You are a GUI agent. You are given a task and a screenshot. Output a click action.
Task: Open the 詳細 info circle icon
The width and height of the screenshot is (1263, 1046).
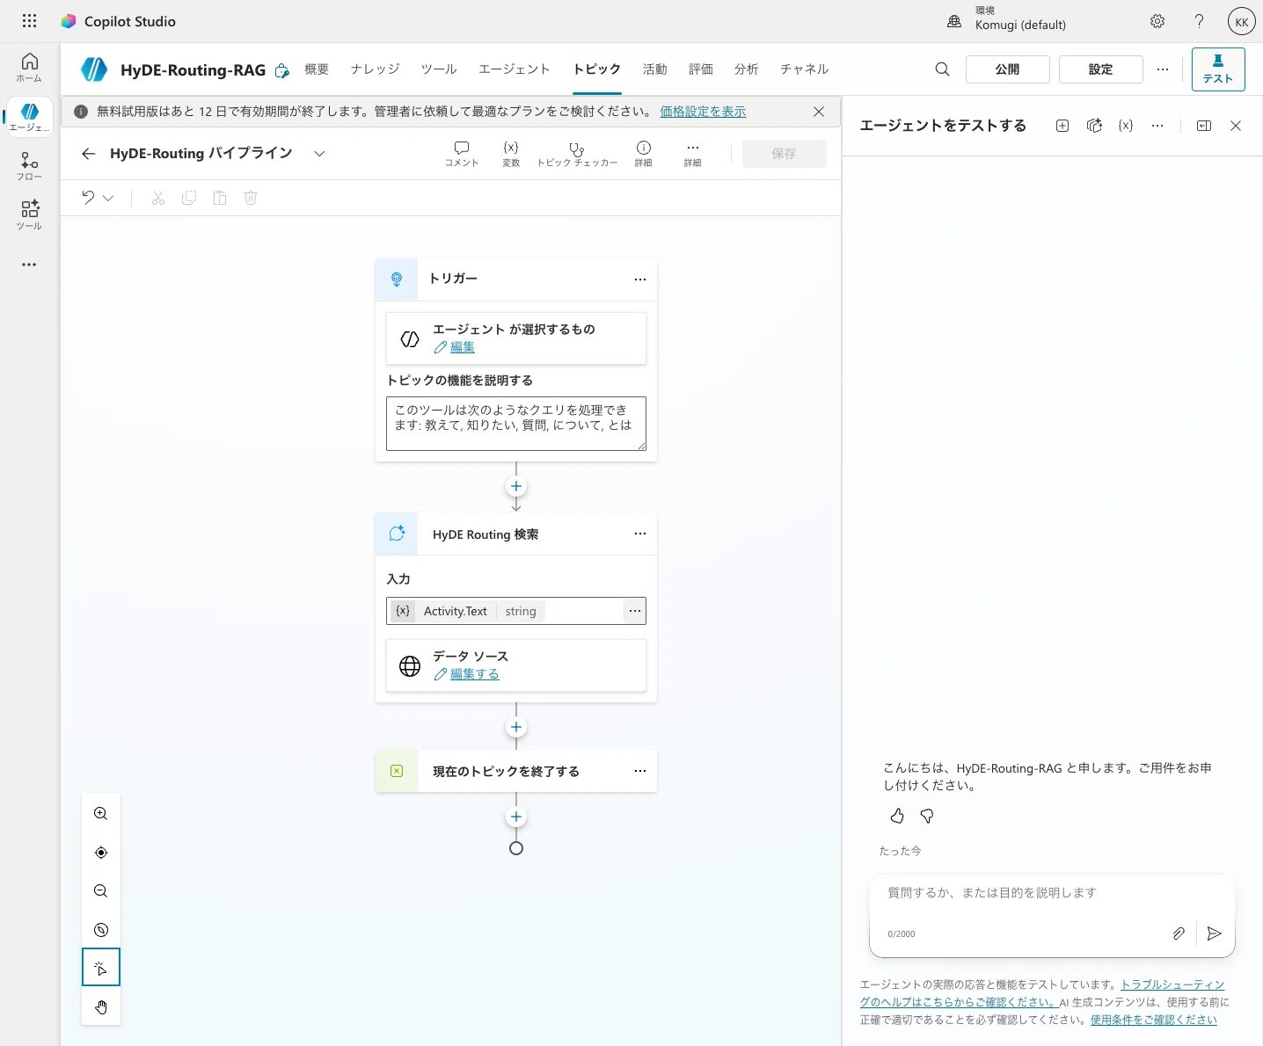coord(644,153)
